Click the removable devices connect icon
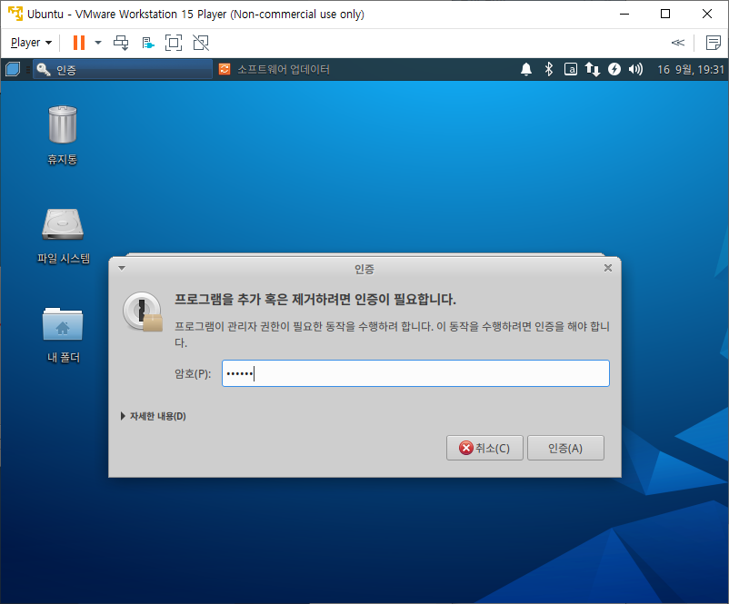The image size is (729, 604). click(x=148, y=43)
